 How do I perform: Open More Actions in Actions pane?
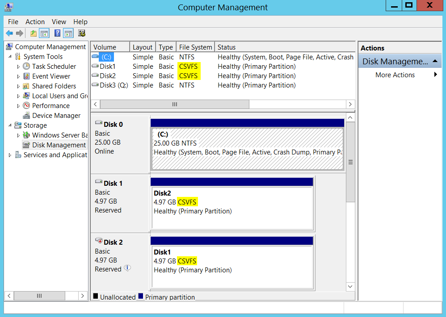[395, 75]
